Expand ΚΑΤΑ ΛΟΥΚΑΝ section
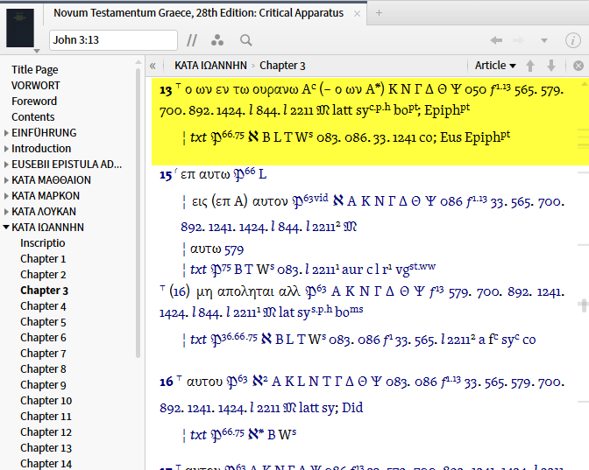This screenshot has height=470, width=589. 6,212
